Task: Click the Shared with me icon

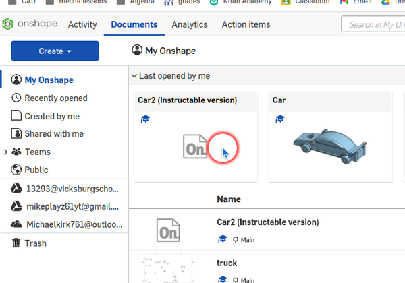Action: point(16,133)
